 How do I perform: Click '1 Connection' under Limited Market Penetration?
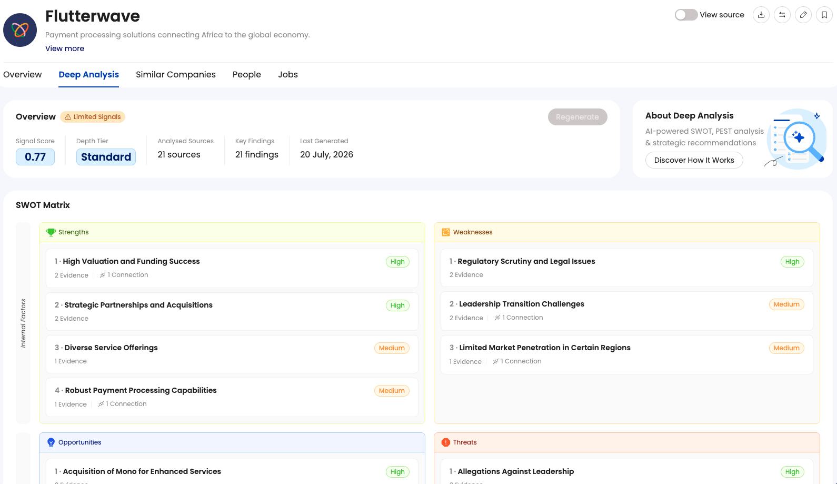coord(521,361)
